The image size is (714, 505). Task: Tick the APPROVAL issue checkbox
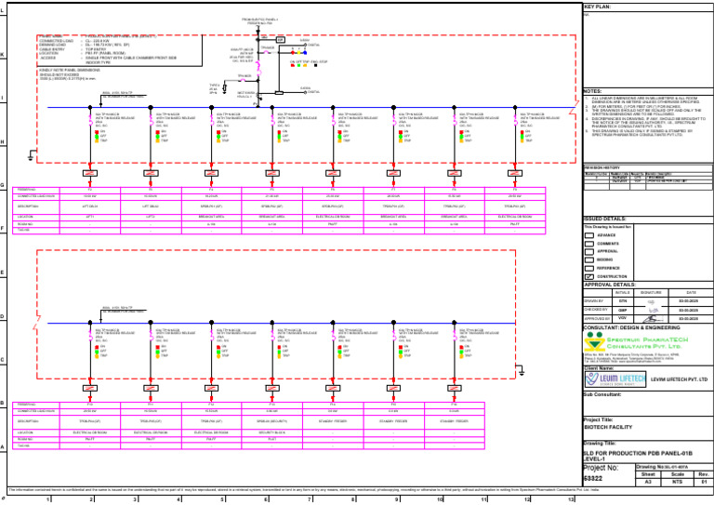point(589,251)
